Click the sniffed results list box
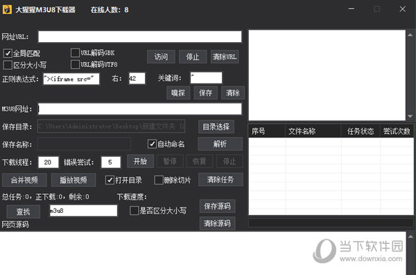This screenshot has height=275, width=416. pos(327,75)
